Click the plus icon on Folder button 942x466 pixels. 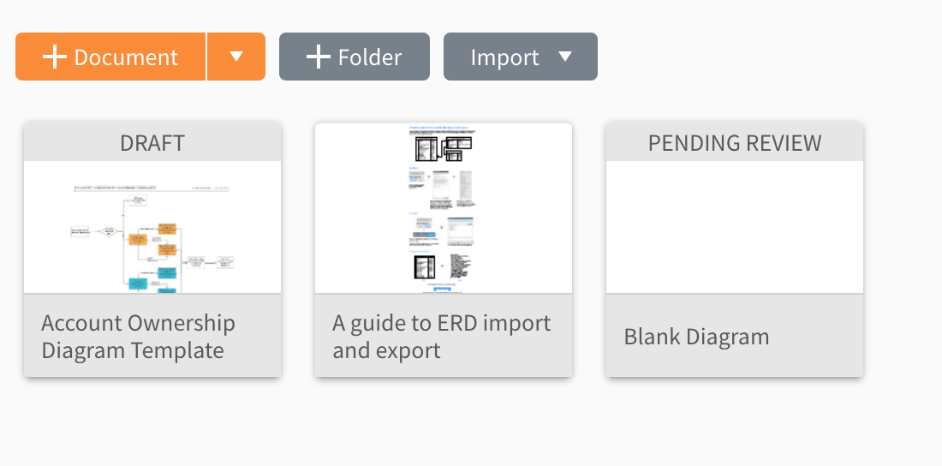pos(319,57)
